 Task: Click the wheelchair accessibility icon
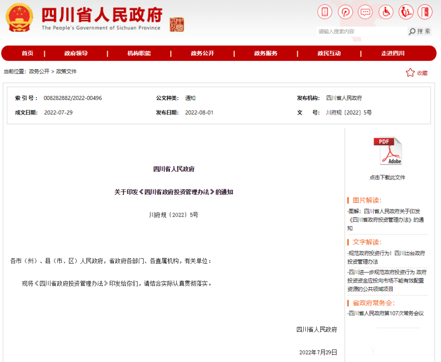click(385, 12)
